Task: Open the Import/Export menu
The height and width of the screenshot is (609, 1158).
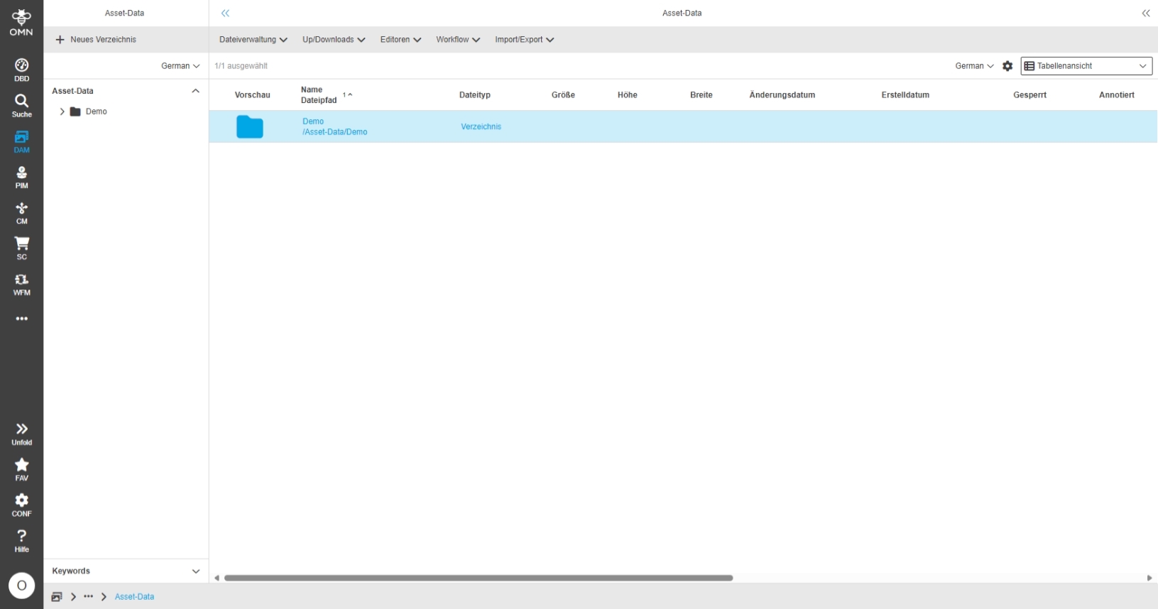Action: (x=524, y=40)
